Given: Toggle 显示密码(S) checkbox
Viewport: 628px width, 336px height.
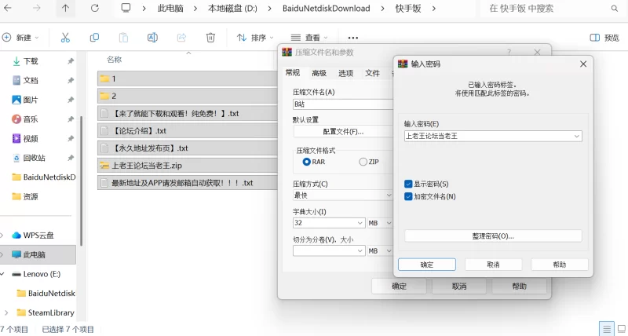Looking at the screenshot, I should point(408,184).
